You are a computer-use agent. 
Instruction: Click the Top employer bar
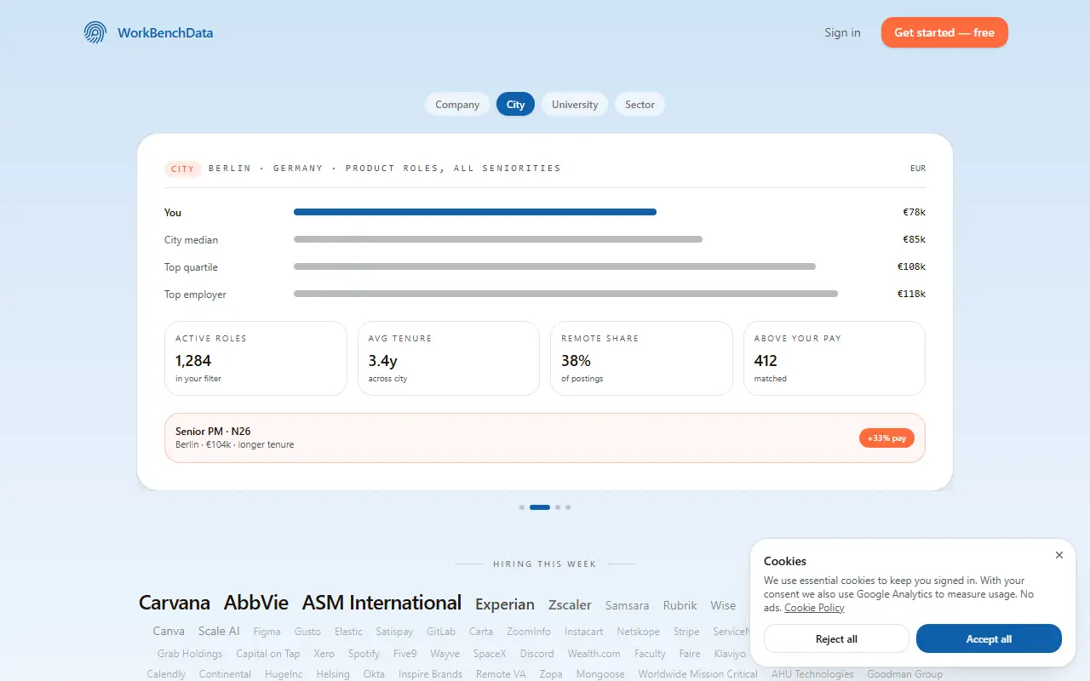pos(565,294)
